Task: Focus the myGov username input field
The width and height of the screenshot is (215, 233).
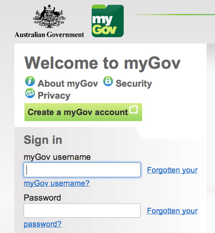Action: pyautogui.click(x=82, y=170)
